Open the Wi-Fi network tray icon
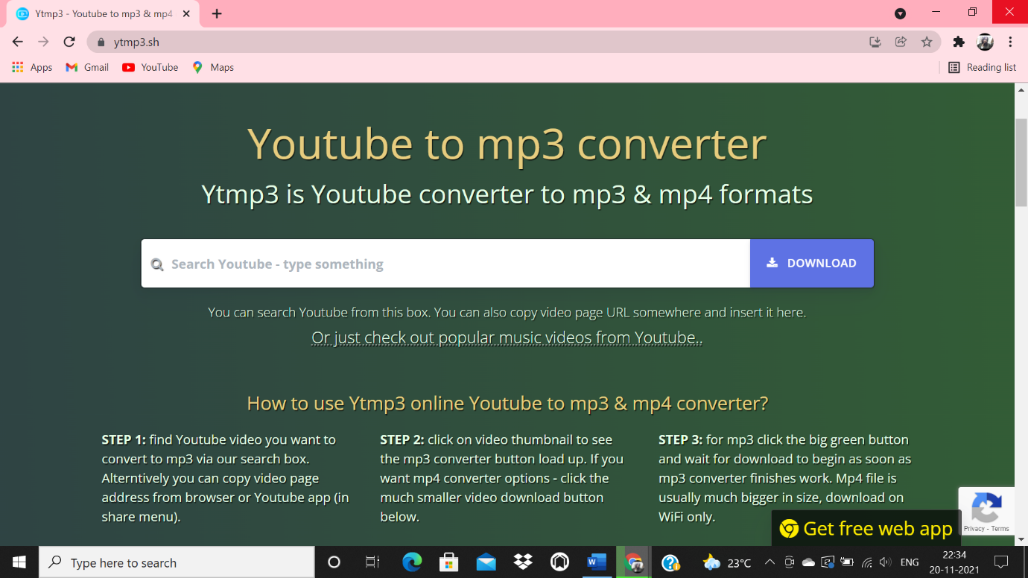 866,562
